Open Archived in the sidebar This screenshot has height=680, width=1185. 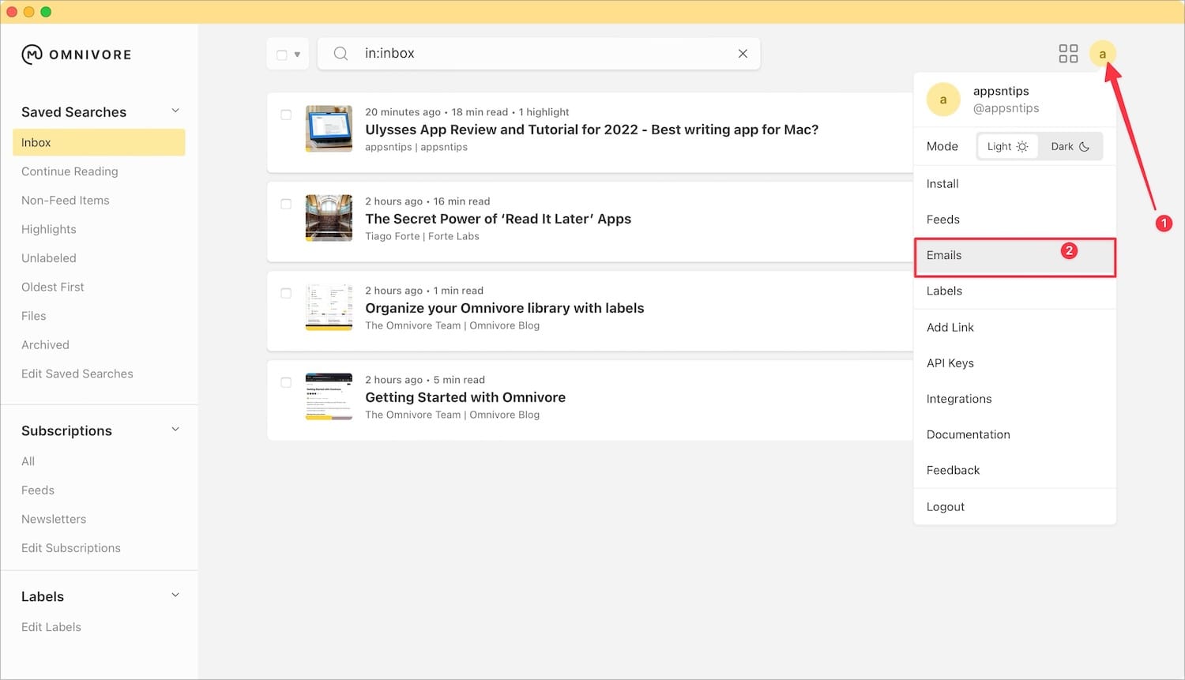pos(46,345)
